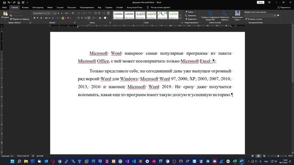This screenshot has width=294, height=165.
Task: Increase the font size with the grow icon
Action: coord(58,13)
